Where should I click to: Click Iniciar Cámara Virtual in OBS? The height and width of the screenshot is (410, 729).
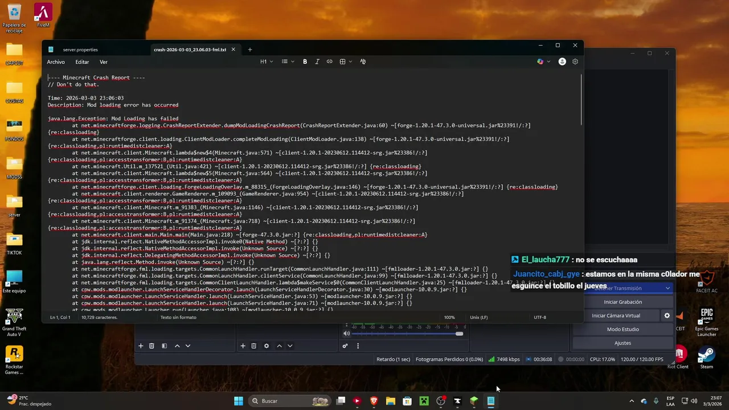click(x=616, y=315)
